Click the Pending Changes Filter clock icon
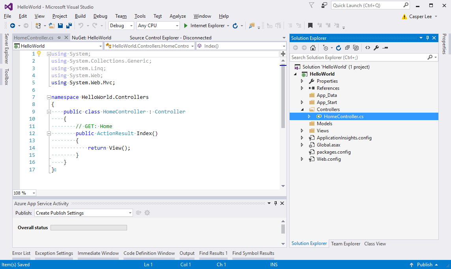The image size is (451, 269). (x=325, y=48)
